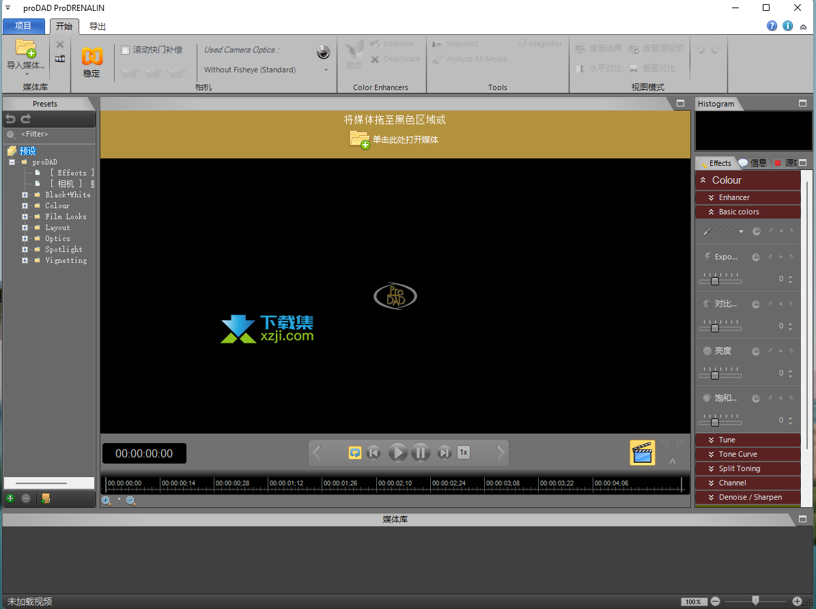Click the Import Media folder icon
This screenshot has height=609, width=816.
pyautogui.click(x=25, y=48)
